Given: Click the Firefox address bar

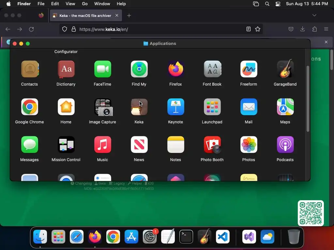Looking at the screenshot, I should pos(161,29).
